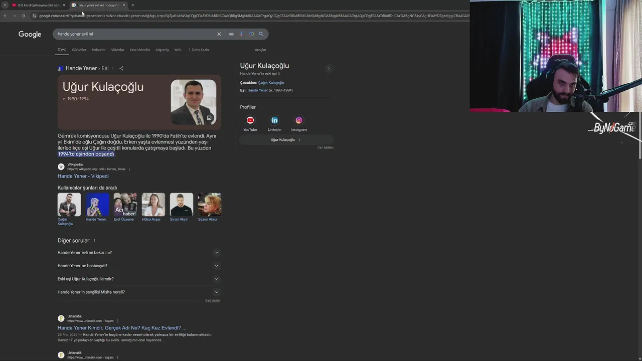Open Uğur Kulaçoğlu portrait photo
Image resolution: width=642 pixels, height=361 pixels.
pyautogui.click(x=194, y=102)
